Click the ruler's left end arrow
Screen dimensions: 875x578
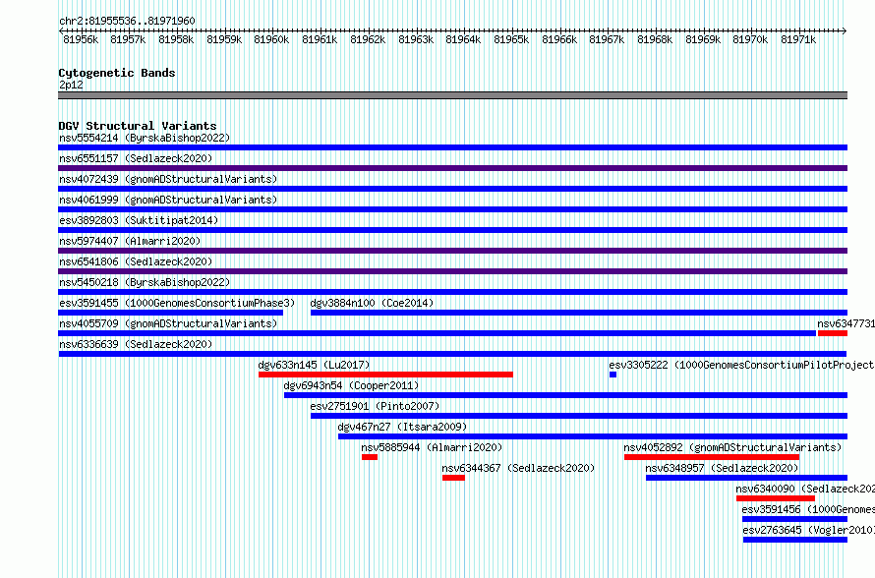click(61, 31)
